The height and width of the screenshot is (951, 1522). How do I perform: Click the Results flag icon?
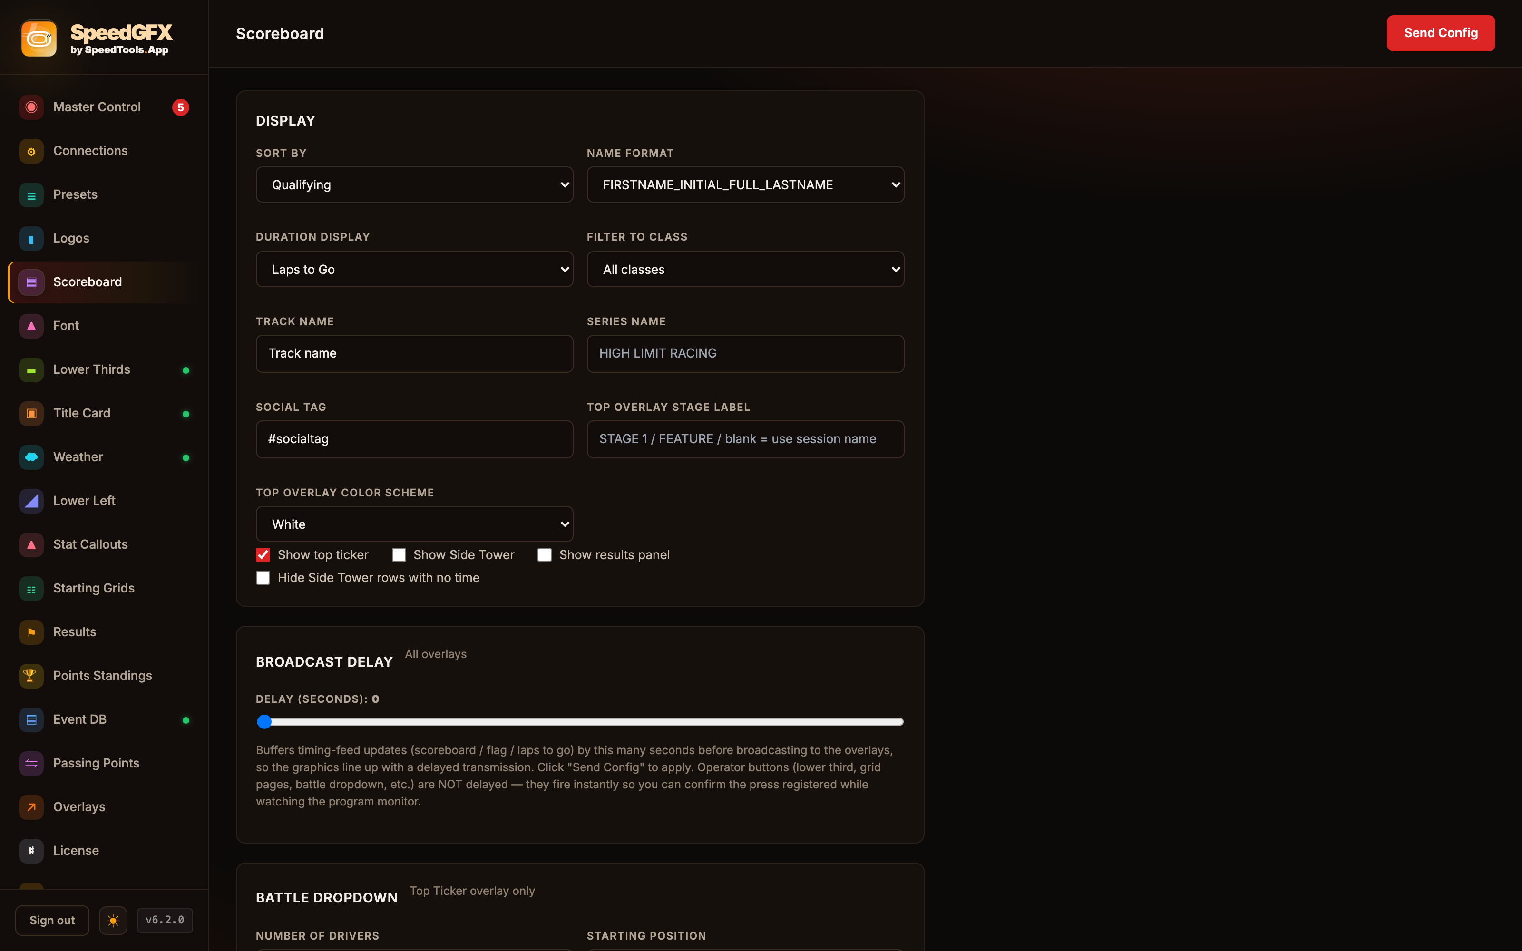coord(31,632)
